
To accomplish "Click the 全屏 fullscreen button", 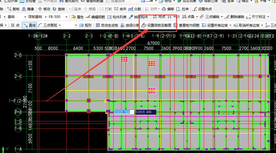I will pos(228,1).
